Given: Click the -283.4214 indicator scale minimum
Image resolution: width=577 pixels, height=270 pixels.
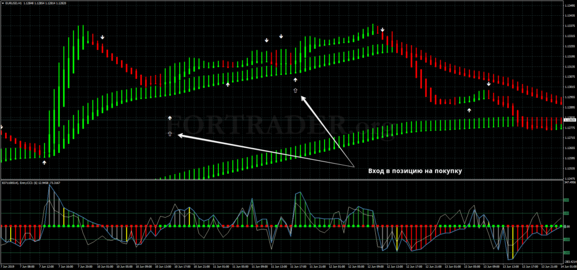Looking at the screenshot, I should (570, 262).
